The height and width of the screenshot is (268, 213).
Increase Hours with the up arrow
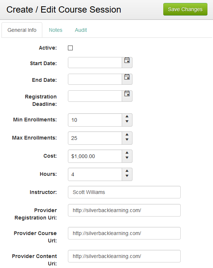click(x=127, y=171)
